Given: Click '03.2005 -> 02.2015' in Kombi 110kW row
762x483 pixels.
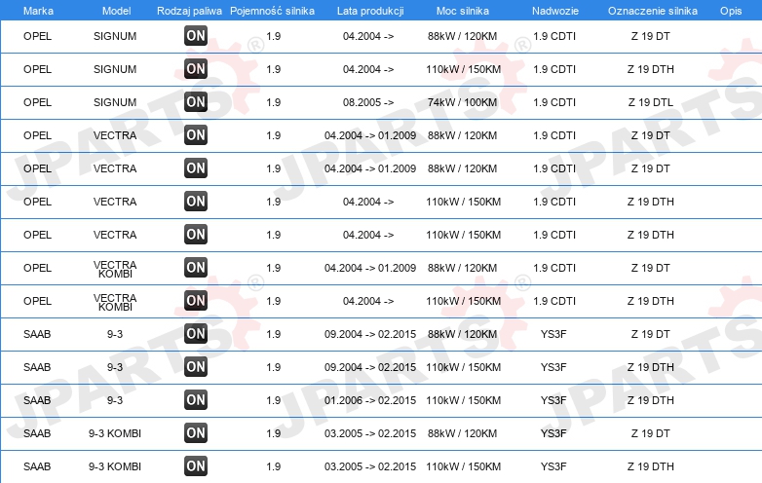Looking at the screenshot, I should click(x=370, y=466).
